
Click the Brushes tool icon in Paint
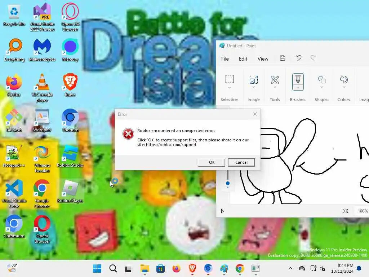tap(298, 79)
